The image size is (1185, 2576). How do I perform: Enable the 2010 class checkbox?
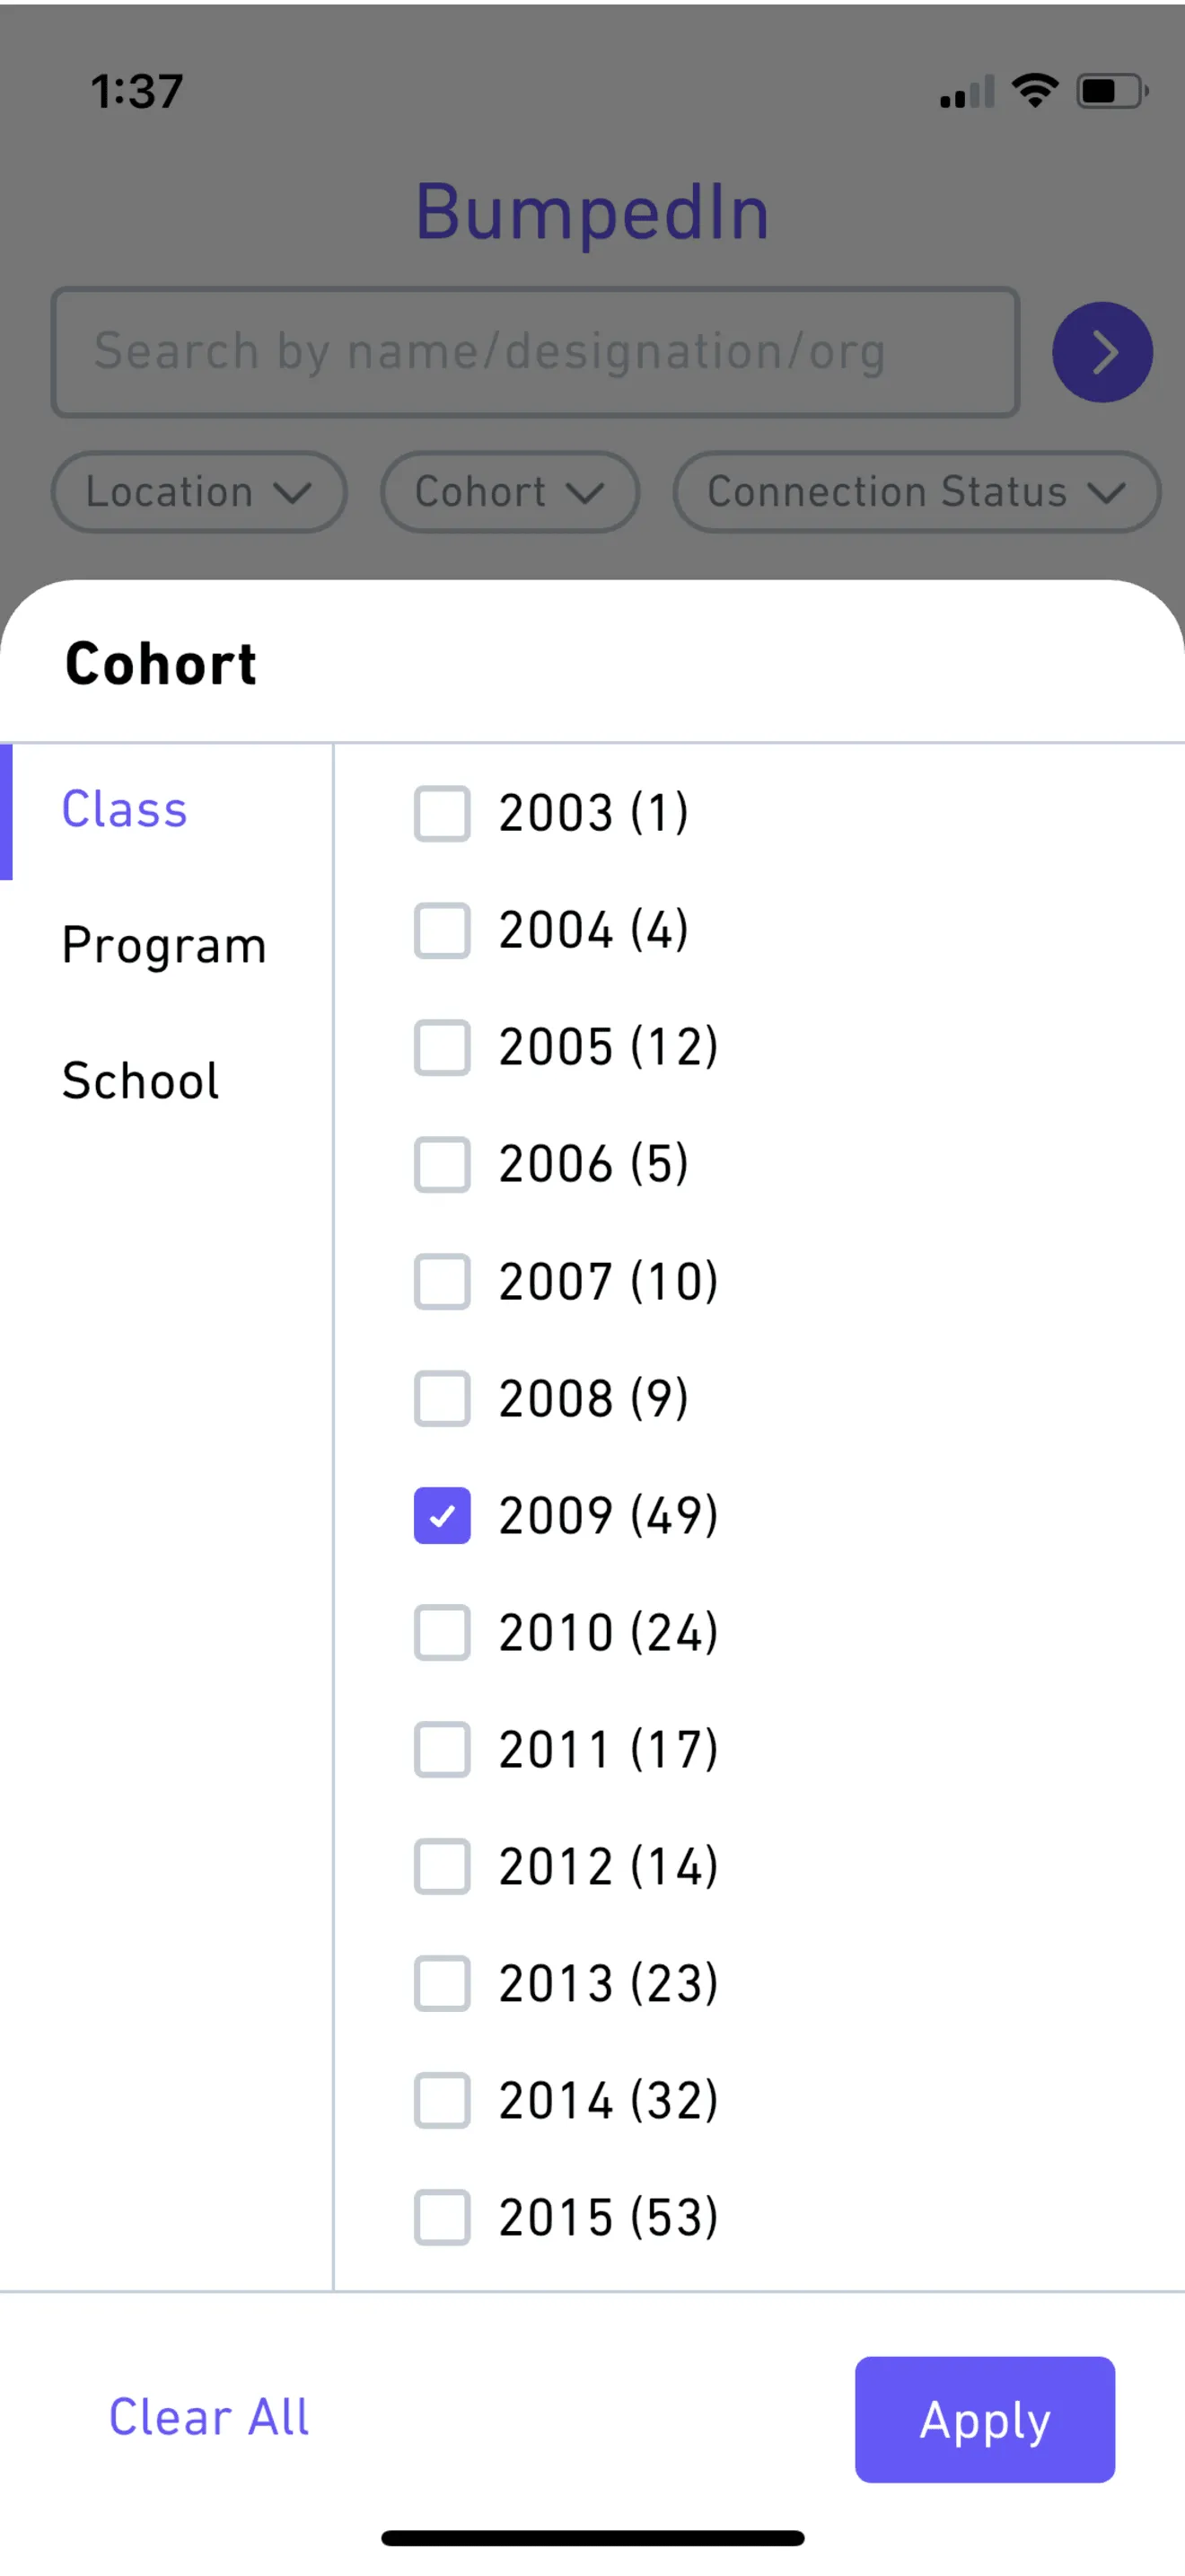pyautogui.click(x=442, y=1632)
